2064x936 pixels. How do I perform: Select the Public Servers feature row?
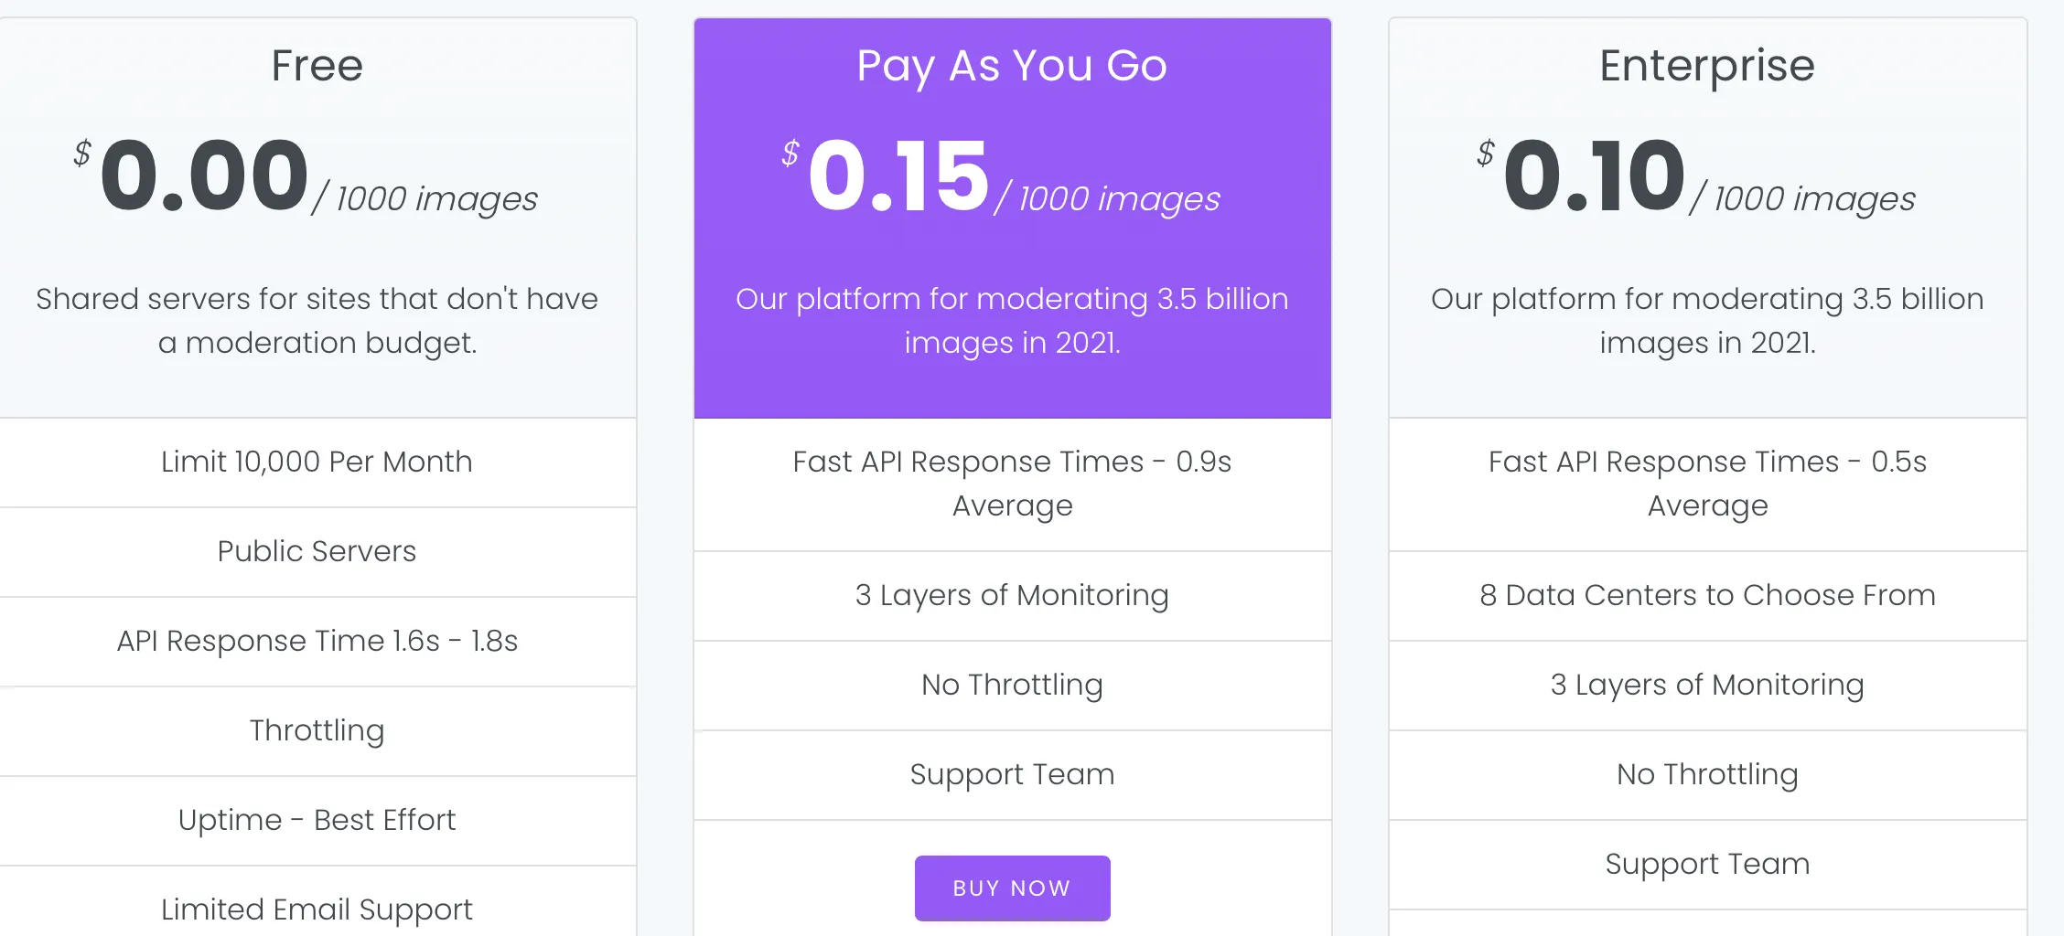(x=317, y=551)
